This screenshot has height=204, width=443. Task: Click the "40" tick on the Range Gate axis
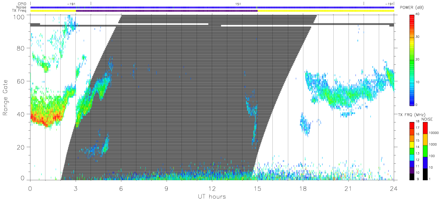pos(21,114)
